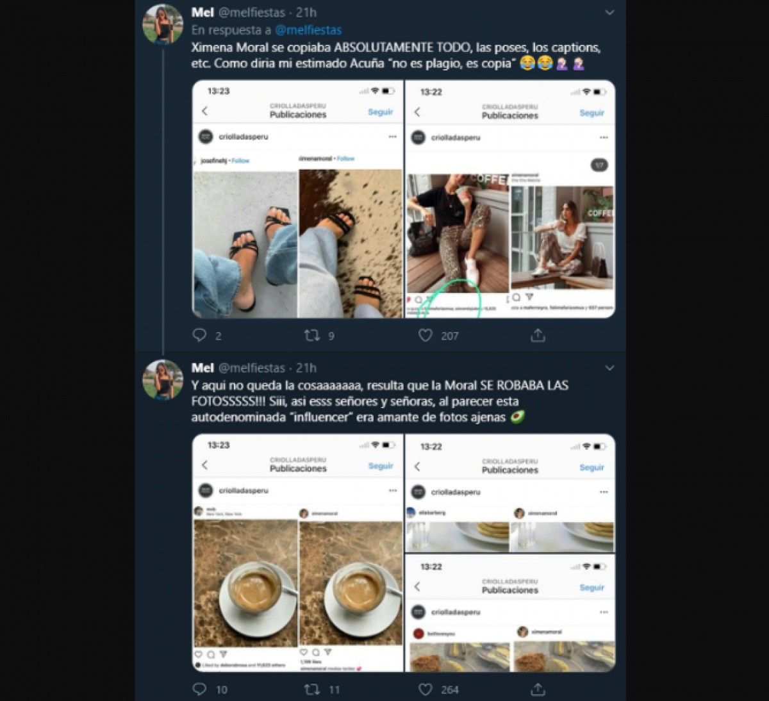The width and height of the screenshot is (769, 701).
Task: Reply to the first tweet with 2 comments
Action: coord(200,335)
